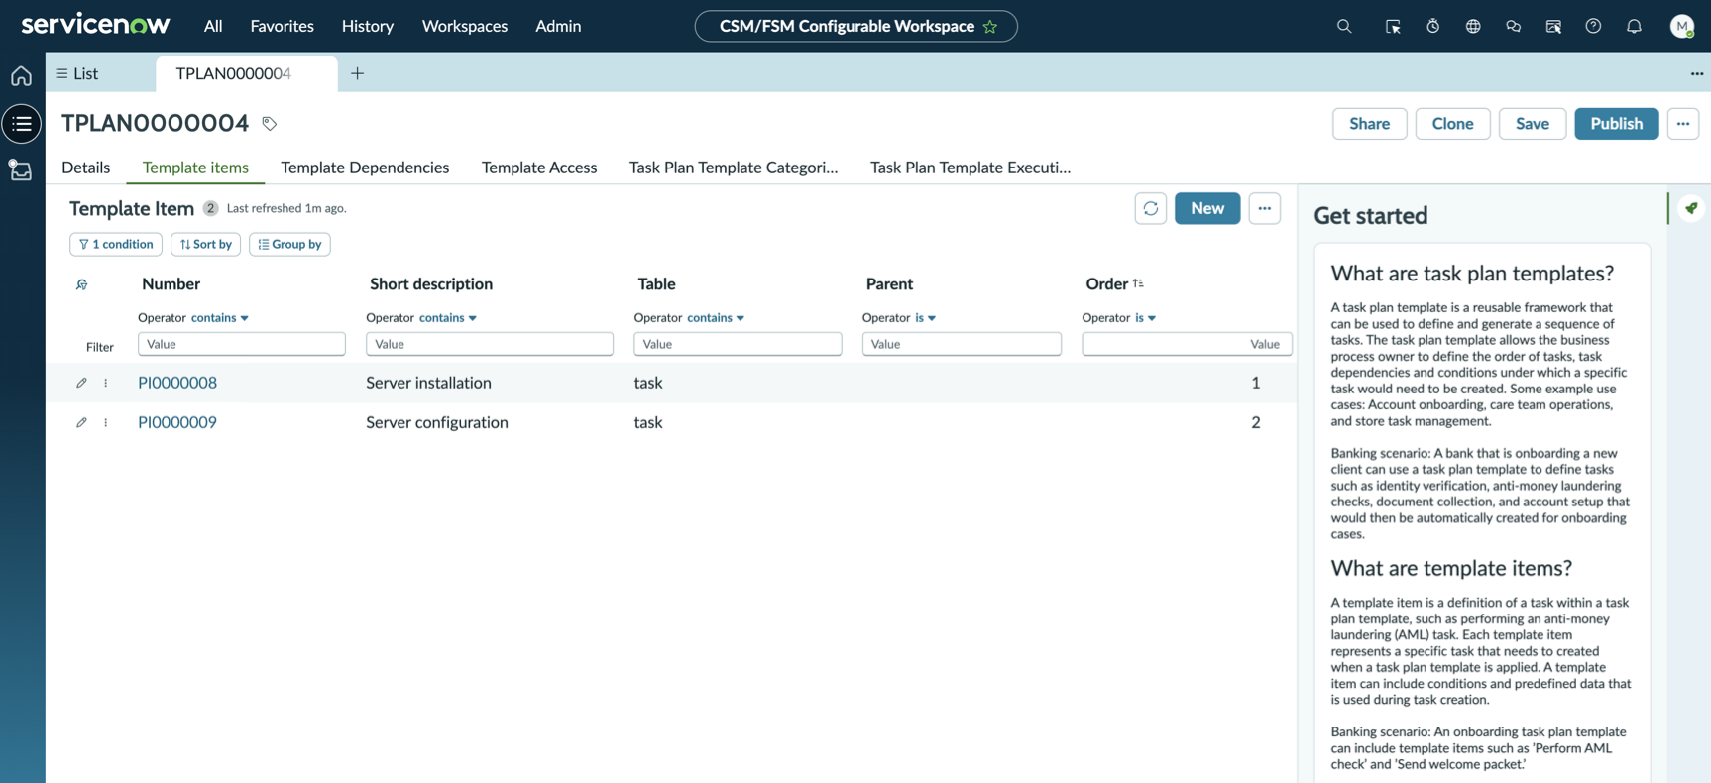Toggle the column filter search icon
The height and width of the screenshot is (783, 1711).
click(x=82, y=284)
